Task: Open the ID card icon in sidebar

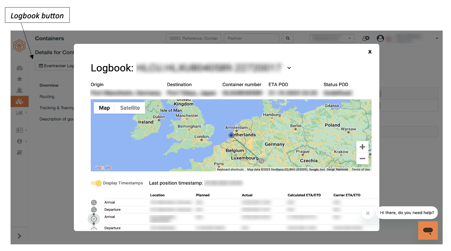Action: pyautogui.click(x=19, y=130)
